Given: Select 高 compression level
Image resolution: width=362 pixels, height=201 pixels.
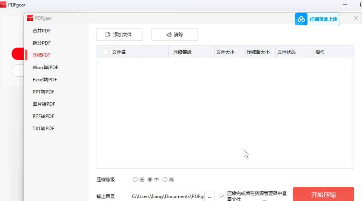Looking at the screenshot, I should 165,179.
